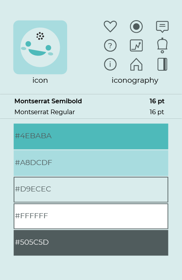Pick the #FFFFFF white swatch
Image resolution: width=182 pixels, height=280 pixels.
click(91, 216)
